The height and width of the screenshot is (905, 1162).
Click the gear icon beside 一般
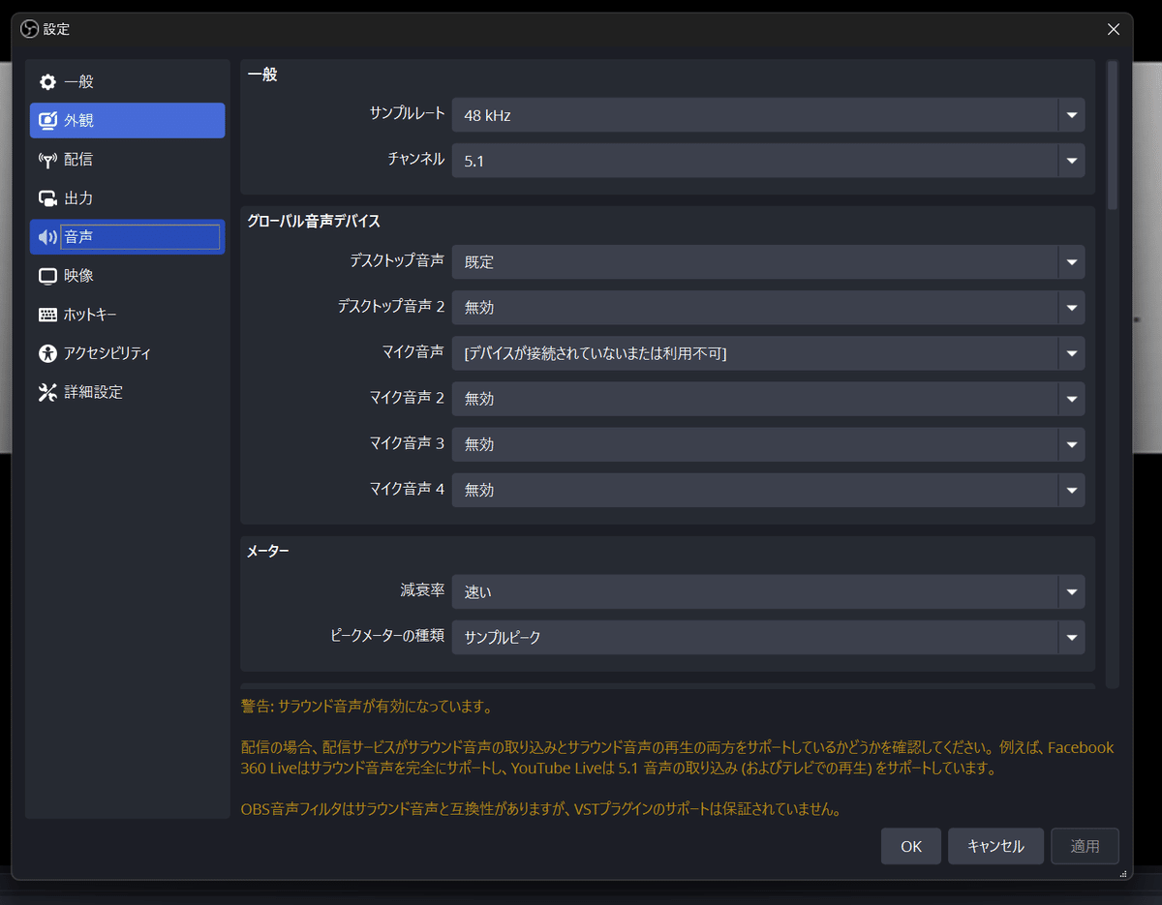(x=47, y=82)
